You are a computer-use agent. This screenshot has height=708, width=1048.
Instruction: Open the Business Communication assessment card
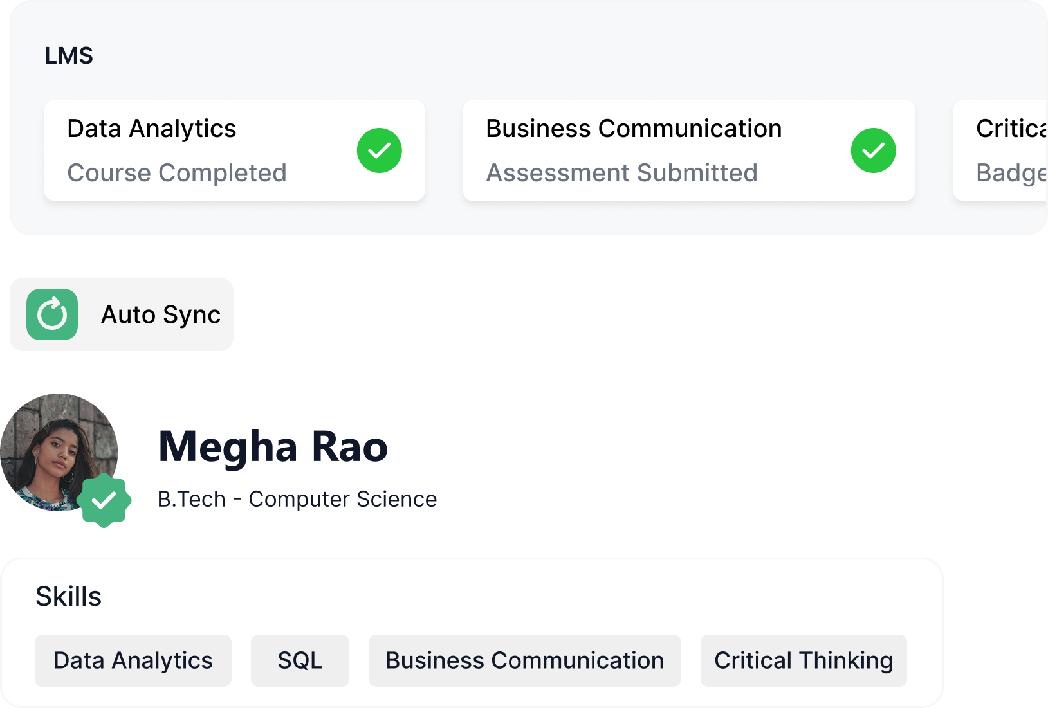[689, 150]
